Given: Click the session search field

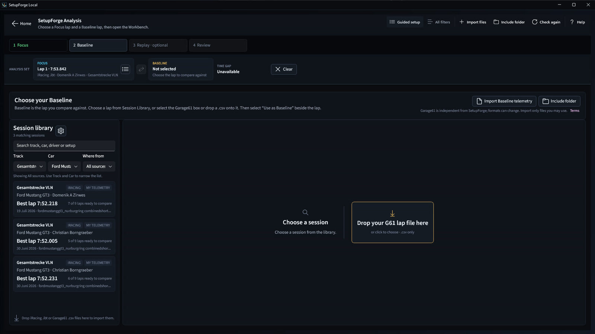Looking at the screenshot, I should (64, 145).
